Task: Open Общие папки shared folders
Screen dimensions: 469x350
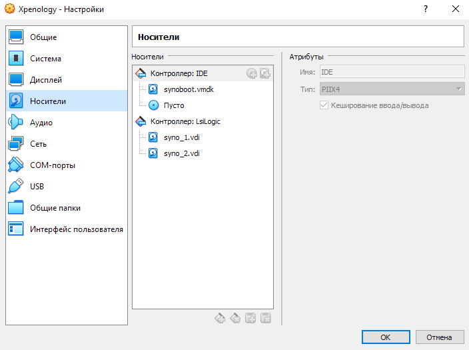Action: pos(67,208)
